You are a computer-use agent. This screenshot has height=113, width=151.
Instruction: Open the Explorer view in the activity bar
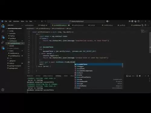3,26
